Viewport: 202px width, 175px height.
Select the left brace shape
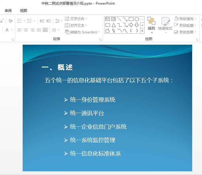coord(131,31)
